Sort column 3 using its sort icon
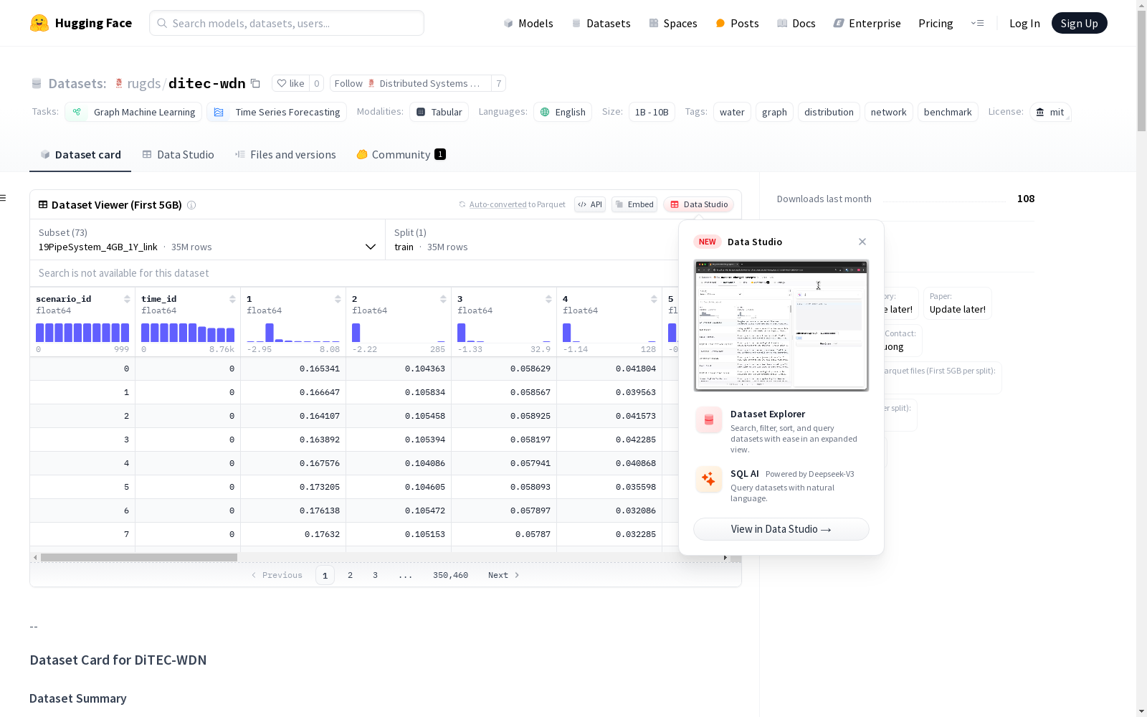The width and height of the screenshot is (1147, 717). (x=548, y=299)
